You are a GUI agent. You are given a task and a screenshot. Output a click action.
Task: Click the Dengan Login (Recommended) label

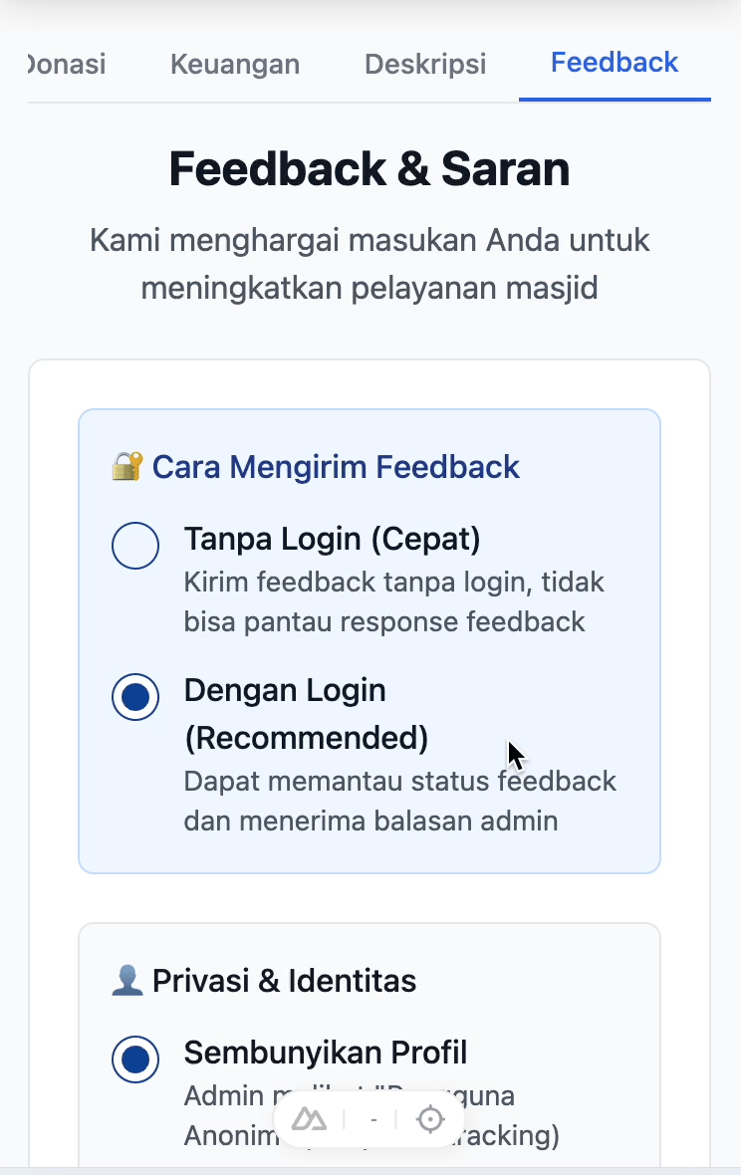[306, 714]
